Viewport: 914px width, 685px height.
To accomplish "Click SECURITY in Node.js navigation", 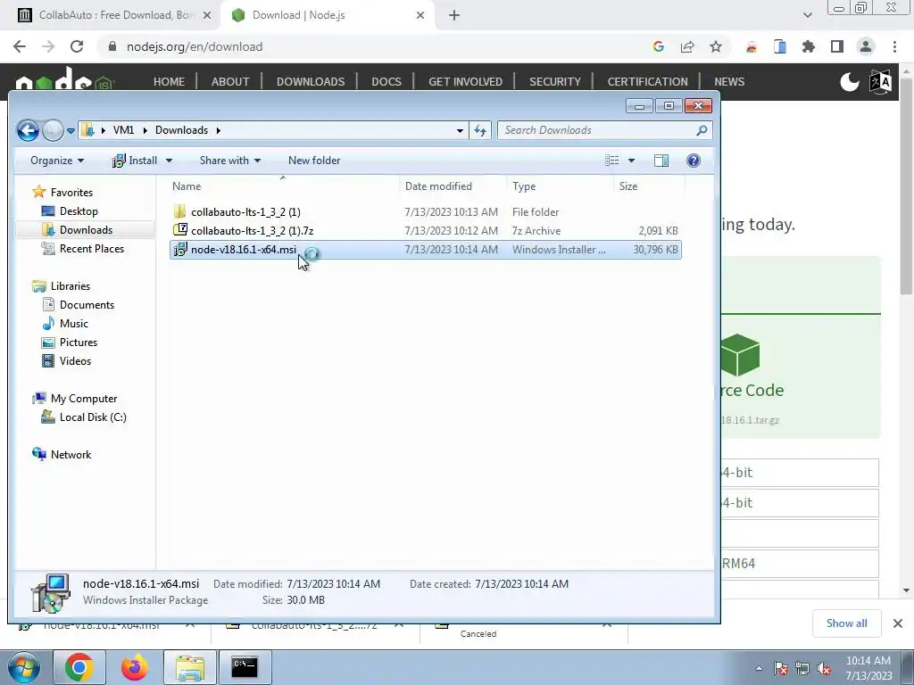I will [555, 81].
